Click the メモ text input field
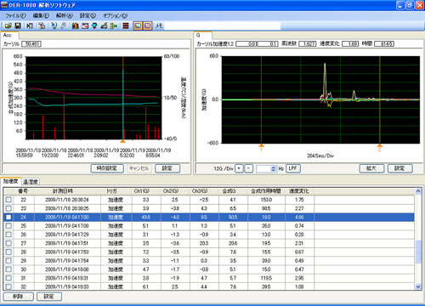The height and width of the screenshot is (306, 425). click(222, 26)
